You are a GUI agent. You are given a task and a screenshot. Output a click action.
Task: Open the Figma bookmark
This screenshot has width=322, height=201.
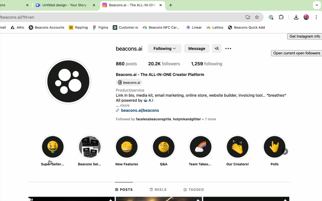(x=100, y=27)
